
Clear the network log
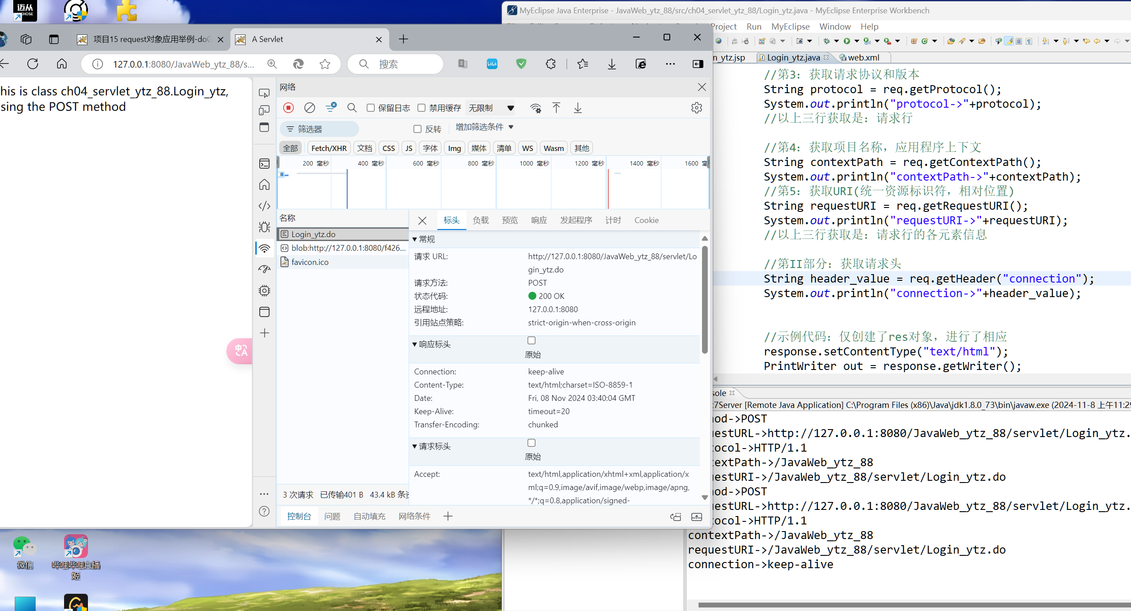click(x=310, y=108)
